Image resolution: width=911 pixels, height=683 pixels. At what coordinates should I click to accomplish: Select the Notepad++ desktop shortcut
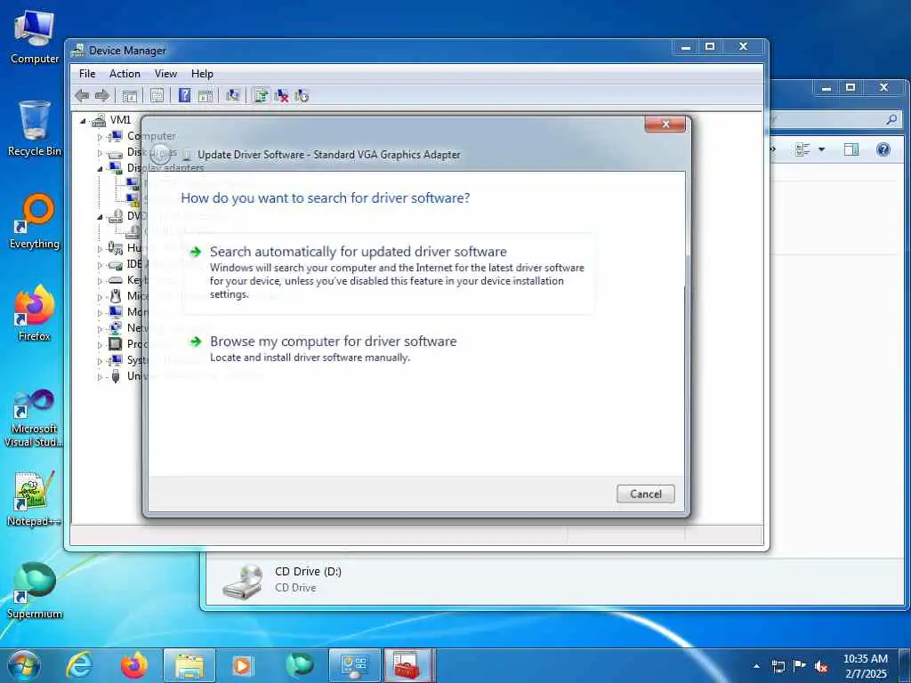click(35, 499)
